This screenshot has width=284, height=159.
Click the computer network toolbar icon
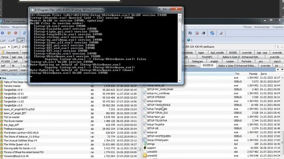click(x=203, y=33)
